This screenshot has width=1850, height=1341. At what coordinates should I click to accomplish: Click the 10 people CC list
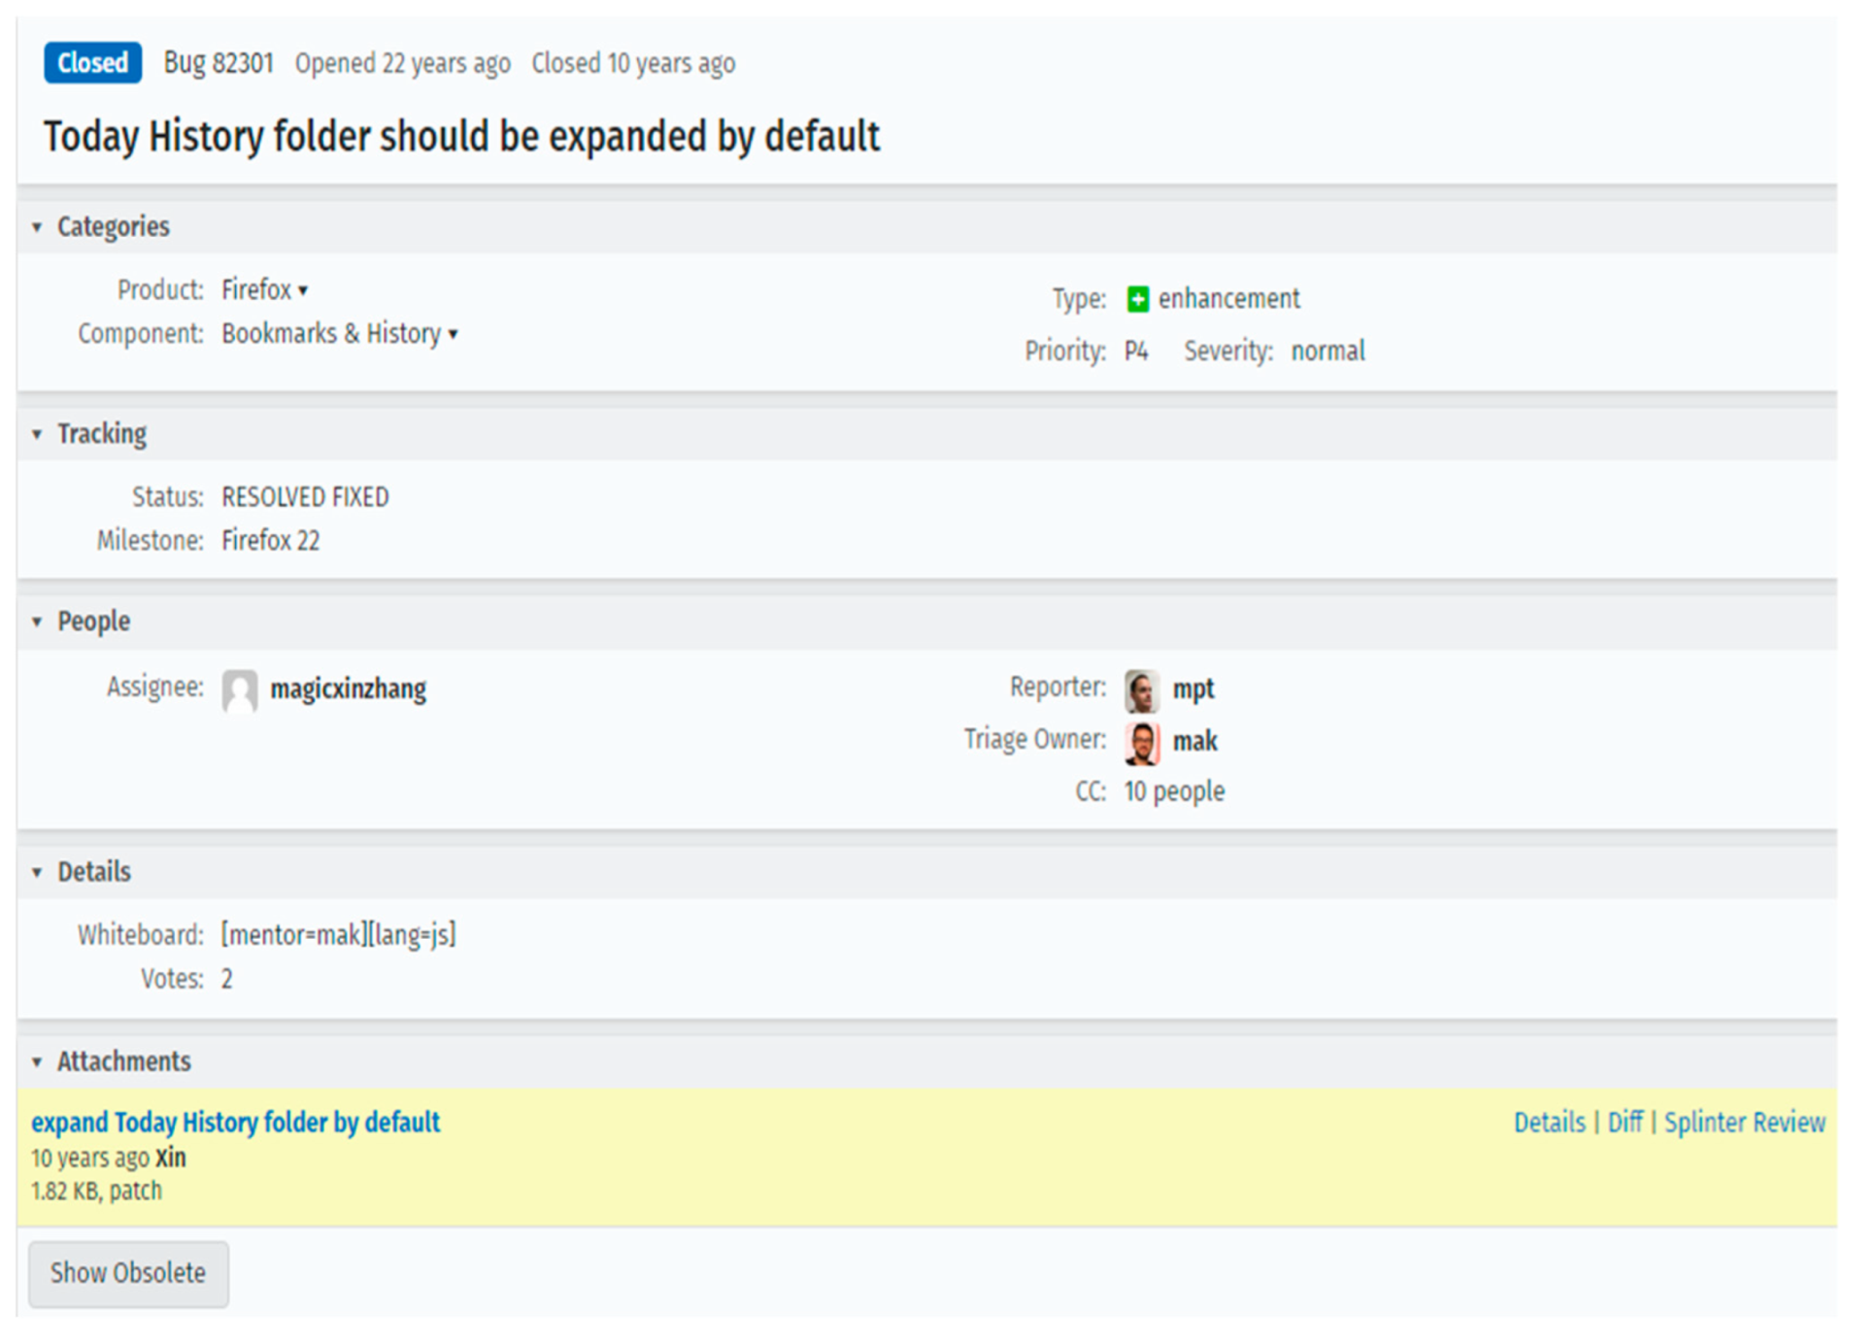click(x=1174, y=792)
